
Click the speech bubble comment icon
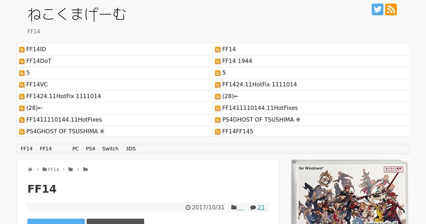253,207
